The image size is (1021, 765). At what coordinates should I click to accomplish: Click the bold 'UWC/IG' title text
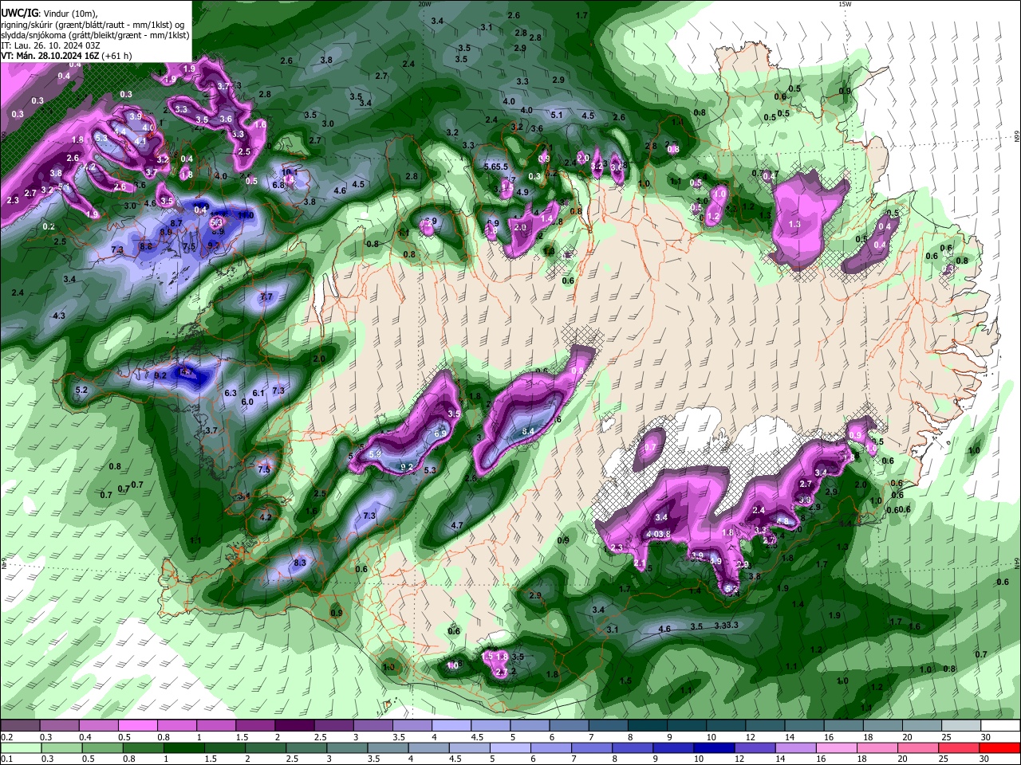tap(19, 14)
